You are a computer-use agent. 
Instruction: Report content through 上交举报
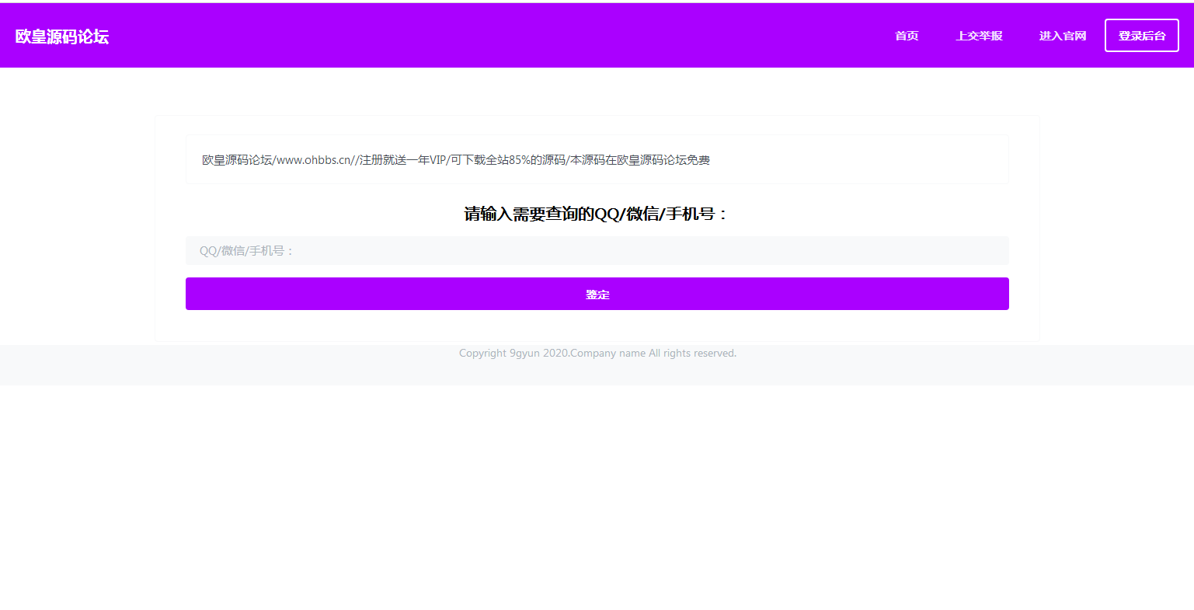click(979, 35)
